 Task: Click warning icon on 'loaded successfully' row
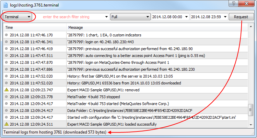pos(6,124)
